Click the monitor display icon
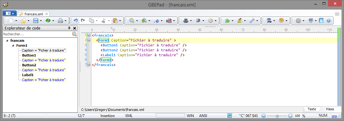The height and width of the screenshot is (121, 344). tap(311, 21)
